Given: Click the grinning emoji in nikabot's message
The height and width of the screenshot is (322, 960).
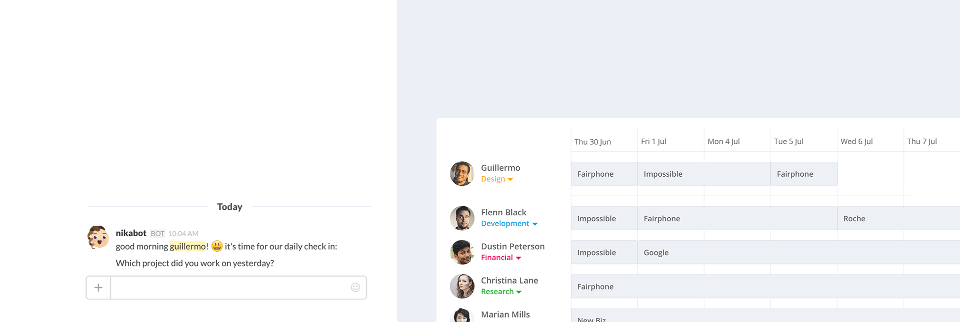Looking at the screenshot, I should 217,246.
